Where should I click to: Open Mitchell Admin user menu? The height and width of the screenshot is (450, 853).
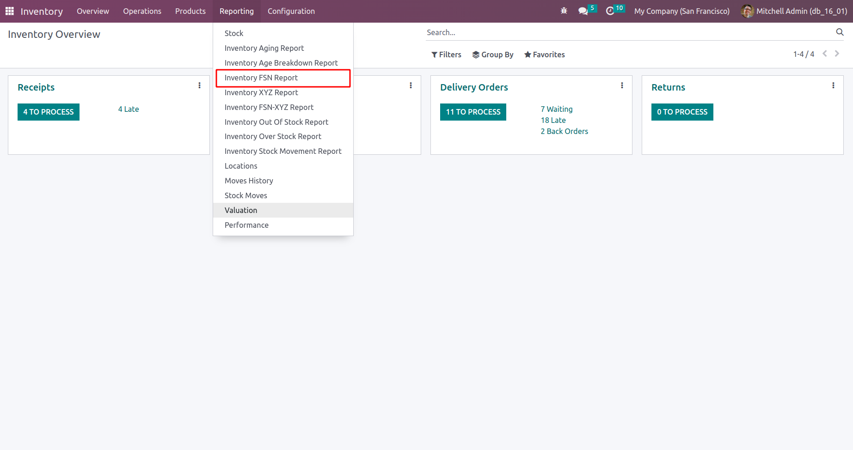[794, 11]
